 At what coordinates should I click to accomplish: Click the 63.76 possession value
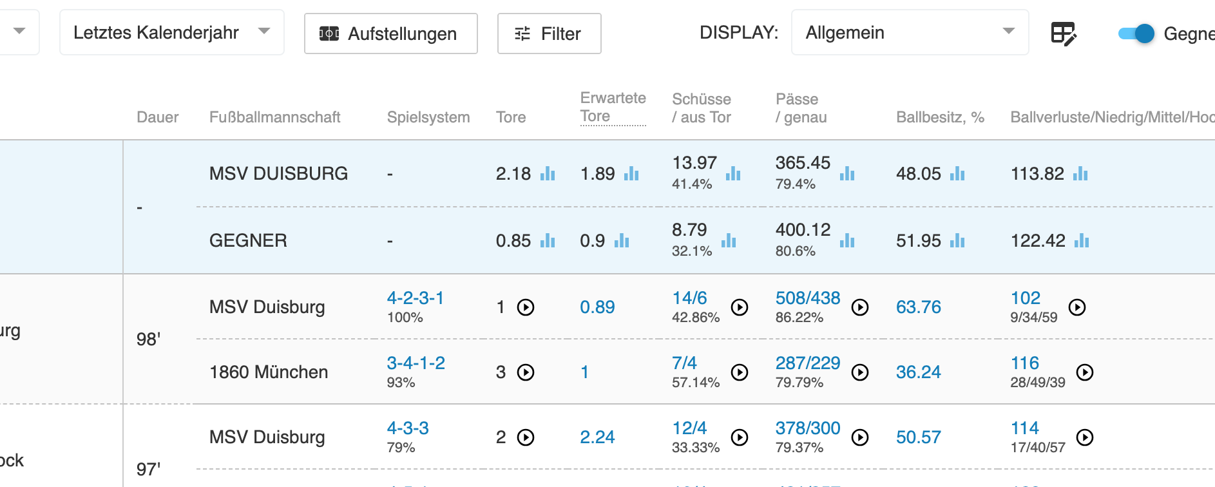click(x=918, y=307)
